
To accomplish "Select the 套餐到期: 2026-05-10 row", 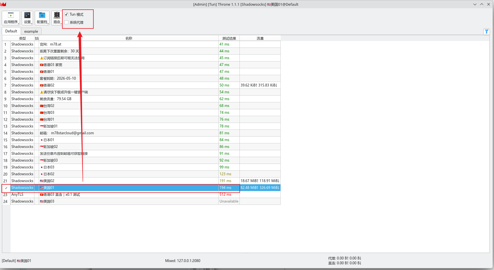I will (x=141, y=78).
